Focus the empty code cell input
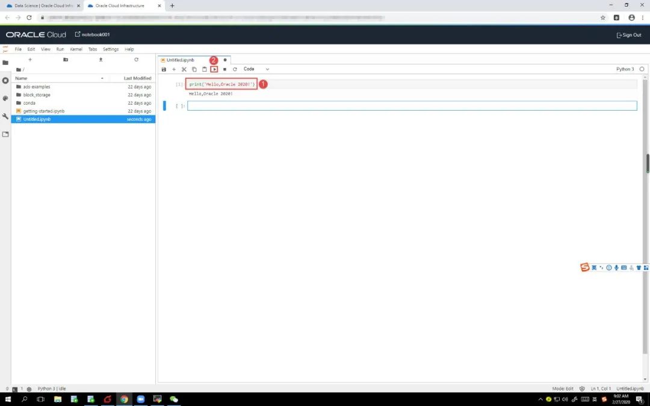Screen dimensions: 650x406 412,106
